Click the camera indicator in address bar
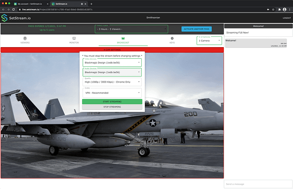Image resolution: width=293 pixels, height=189 pixels. click(268, 9)
